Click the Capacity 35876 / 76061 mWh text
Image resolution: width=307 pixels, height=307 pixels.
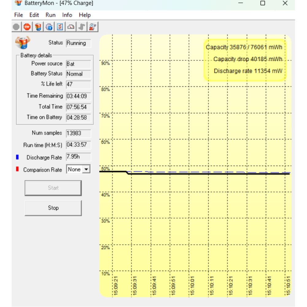[x=244, y=47]
